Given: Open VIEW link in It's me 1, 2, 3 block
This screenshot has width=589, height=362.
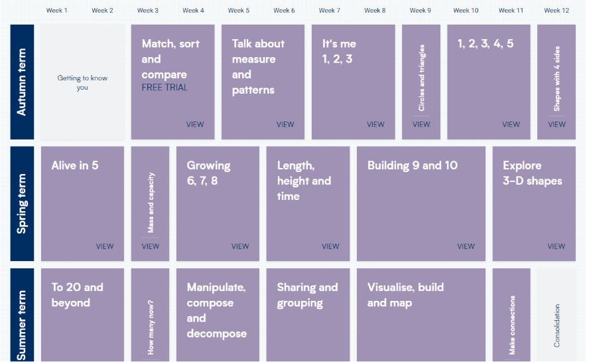Looking at the screenshot, I should (375, 124).
